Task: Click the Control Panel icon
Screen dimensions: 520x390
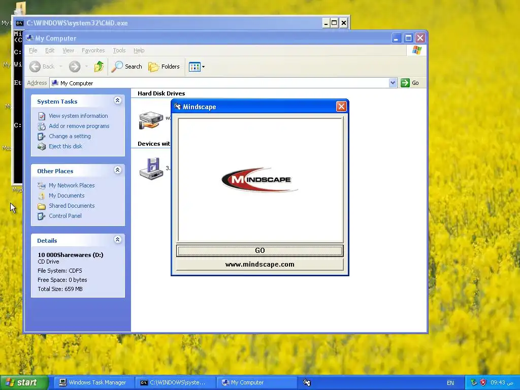Action: [x=42, y=216]
